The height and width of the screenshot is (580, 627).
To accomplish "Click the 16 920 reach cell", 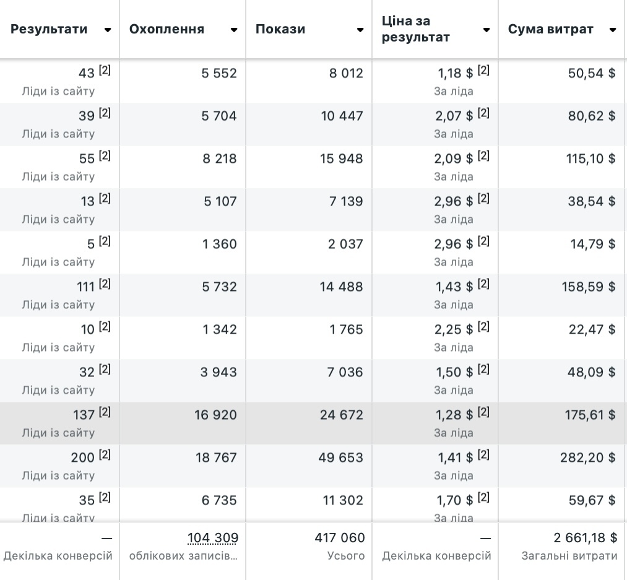I will point(215,415).
